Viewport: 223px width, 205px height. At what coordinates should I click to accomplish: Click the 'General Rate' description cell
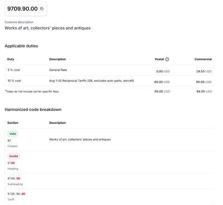coord(58,70)
